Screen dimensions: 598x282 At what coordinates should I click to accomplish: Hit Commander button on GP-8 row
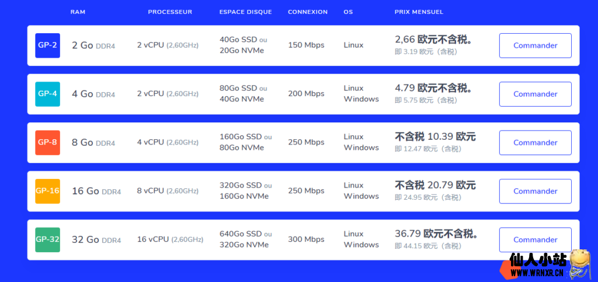[535, 143]
